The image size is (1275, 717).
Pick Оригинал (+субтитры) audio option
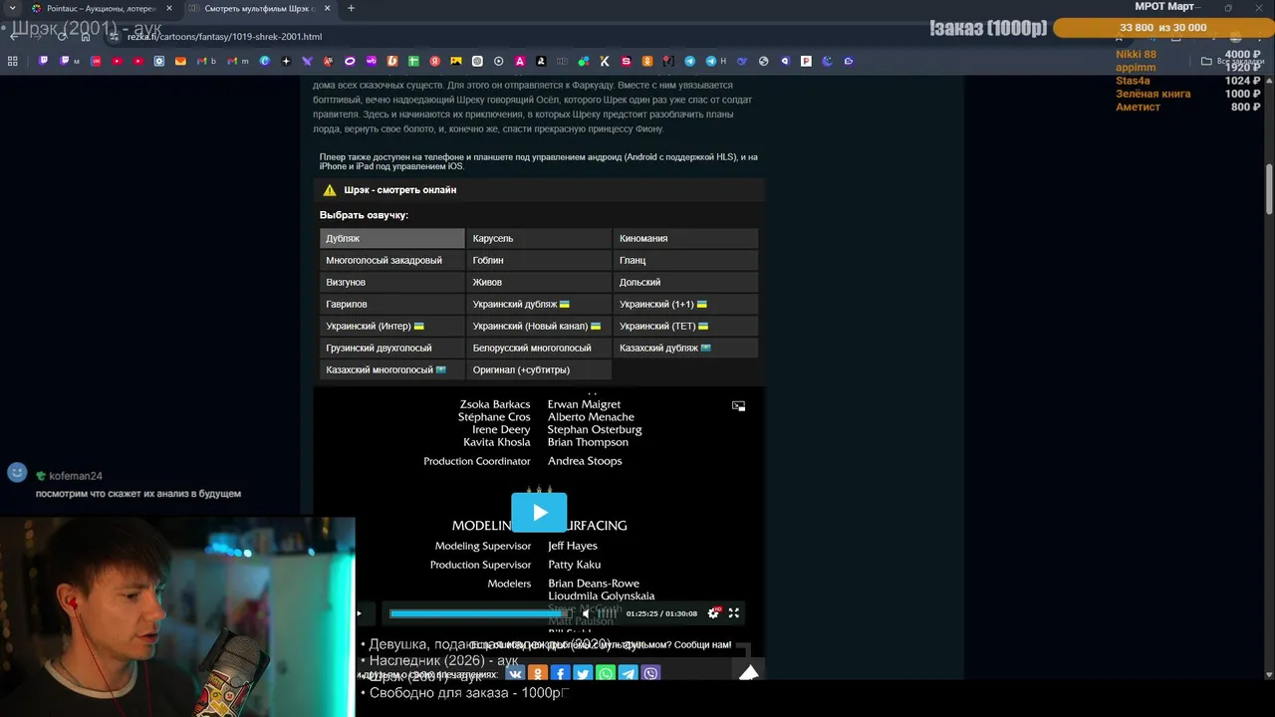click(x=538, y=370)
